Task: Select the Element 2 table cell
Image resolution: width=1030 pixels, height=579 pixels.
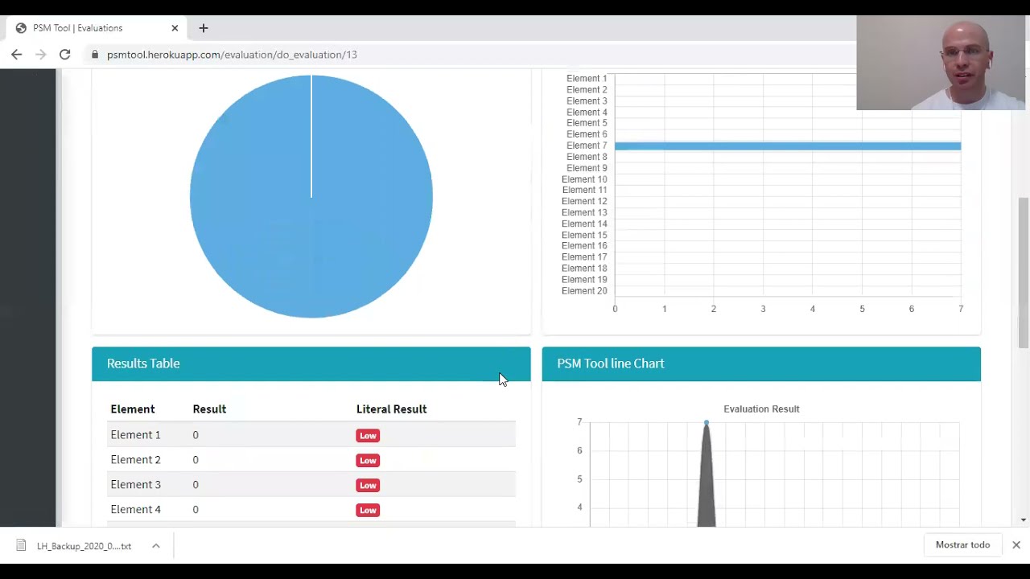Action: [x=135, y=460]
